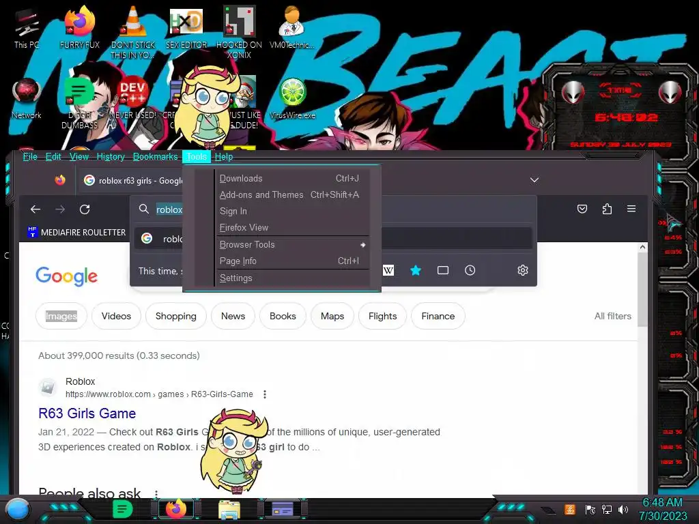The height and width of the screenshot is (524, 699).
Task: Select the Shopping filter chip
Action: 175,316
